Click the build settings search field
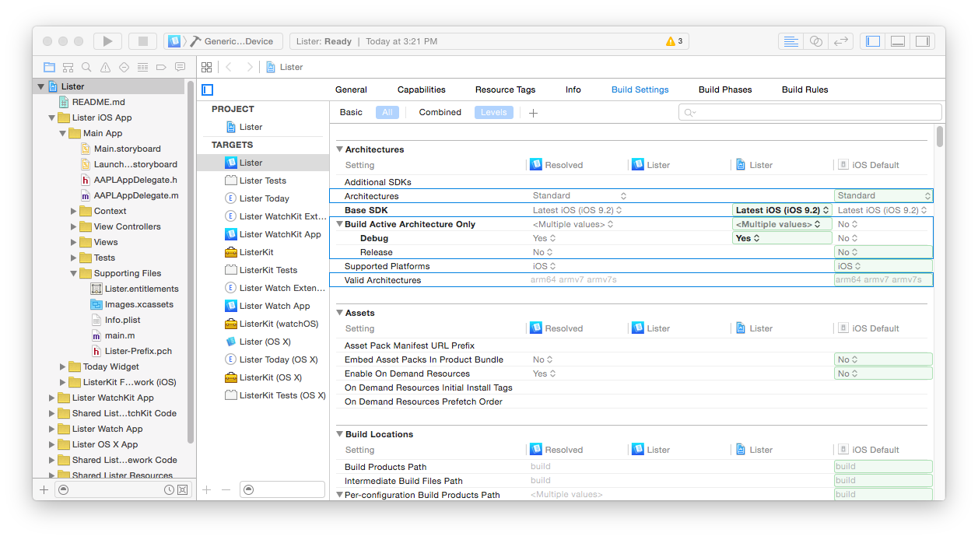The width and height of the screenshot is (978, 540). click(809, 113)
